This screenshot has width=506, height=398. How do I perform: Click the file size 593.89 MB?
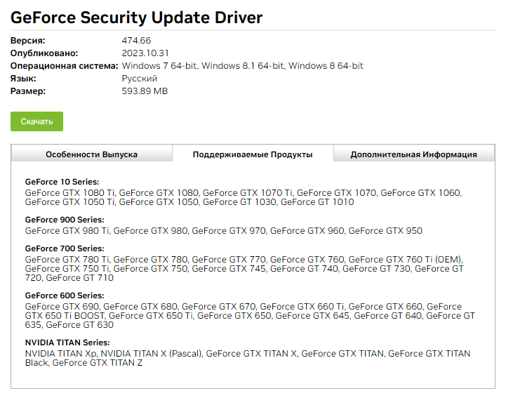145,91
